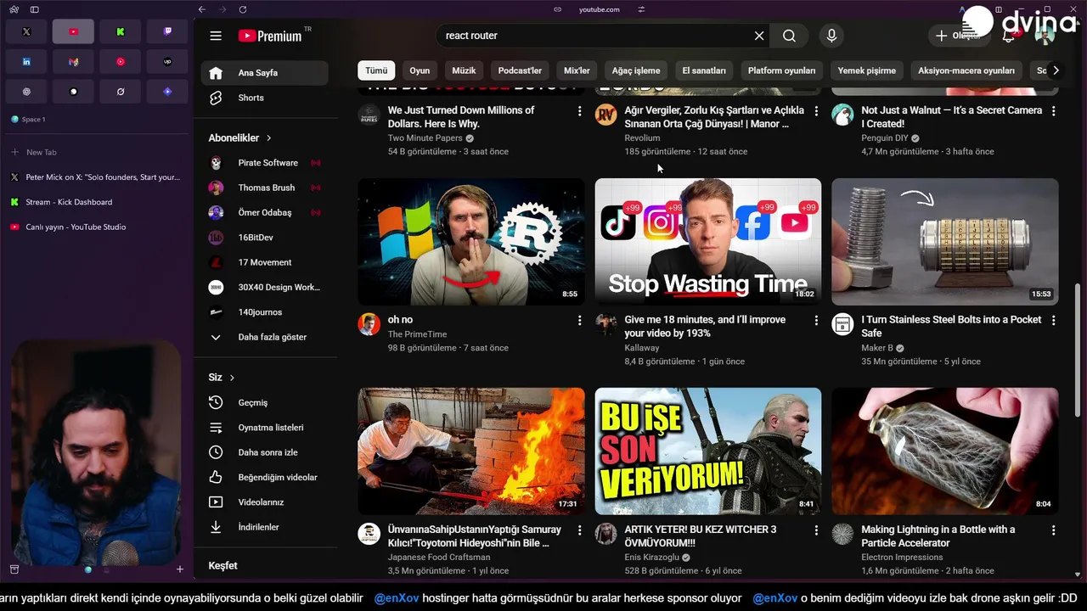This screenshot has height=611, width=1087.
Task: Open options menu for Two Minute Papers video
Action: (580, 111)
